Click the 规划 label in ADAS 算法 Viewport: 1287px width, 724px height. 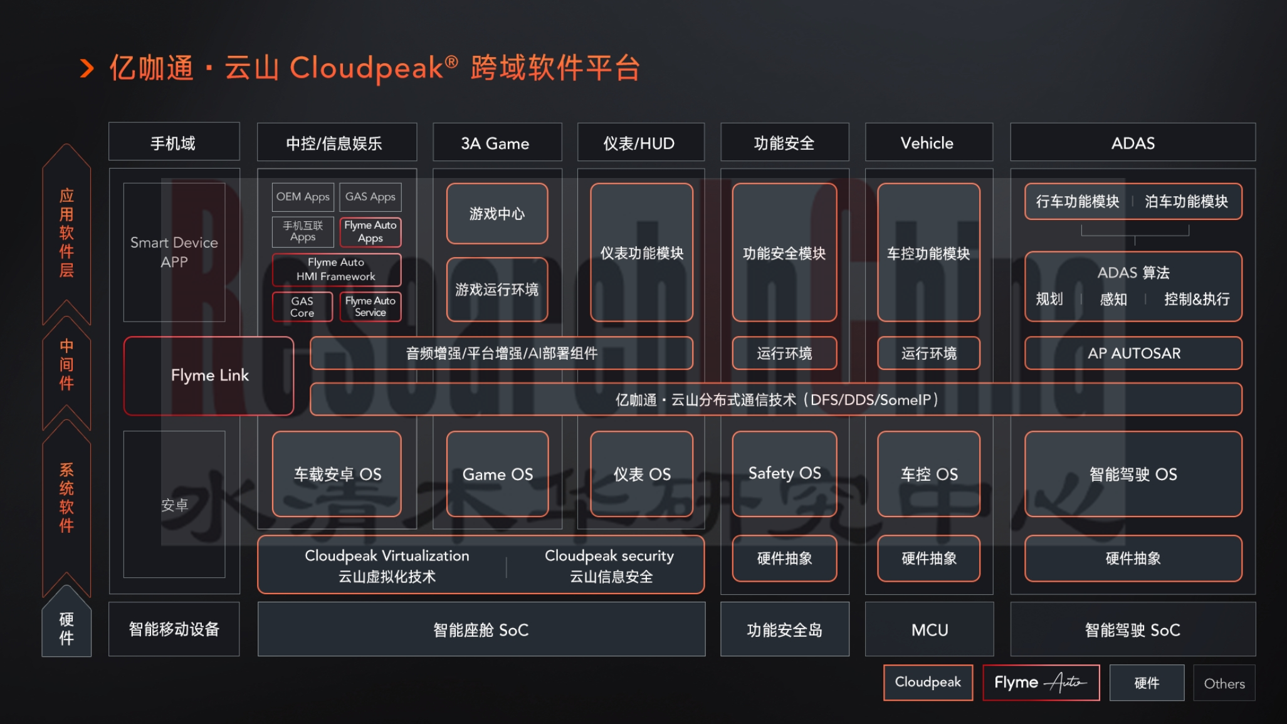[1049, 299]
